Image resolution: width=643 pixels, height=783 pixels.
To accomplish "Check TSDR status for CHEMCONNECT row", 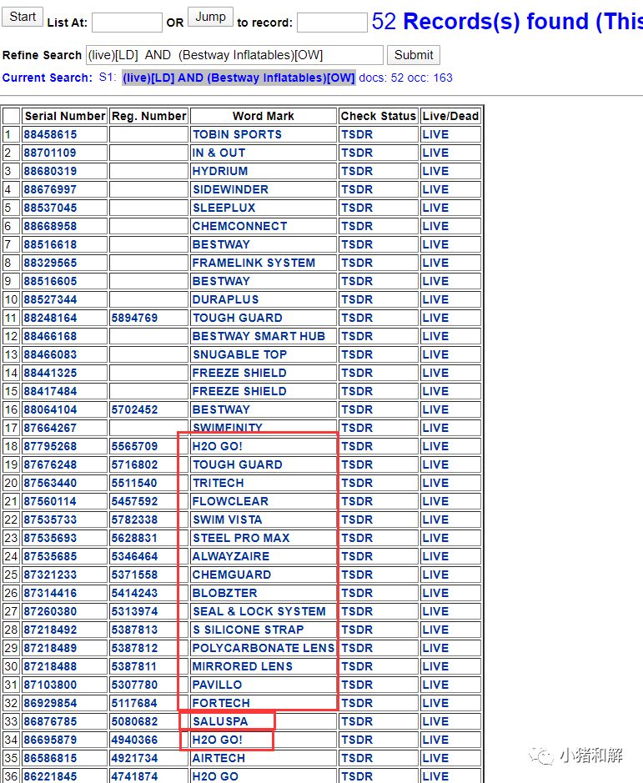I will 357,226.
